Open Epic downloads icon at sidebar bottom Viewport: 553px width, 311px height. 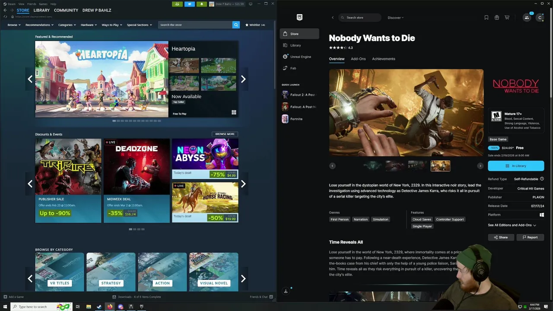tap(286, 291)
